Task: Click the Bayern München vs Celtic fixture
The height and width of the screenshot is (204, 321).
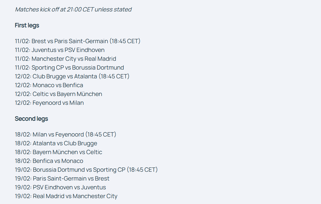Action: pyautogui.click(x=59, y=152)
